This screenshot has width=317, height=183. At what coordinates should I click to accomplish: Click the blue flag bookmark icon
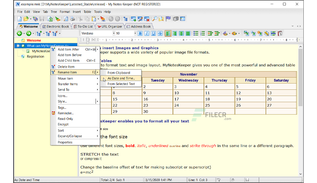point(168,19)
